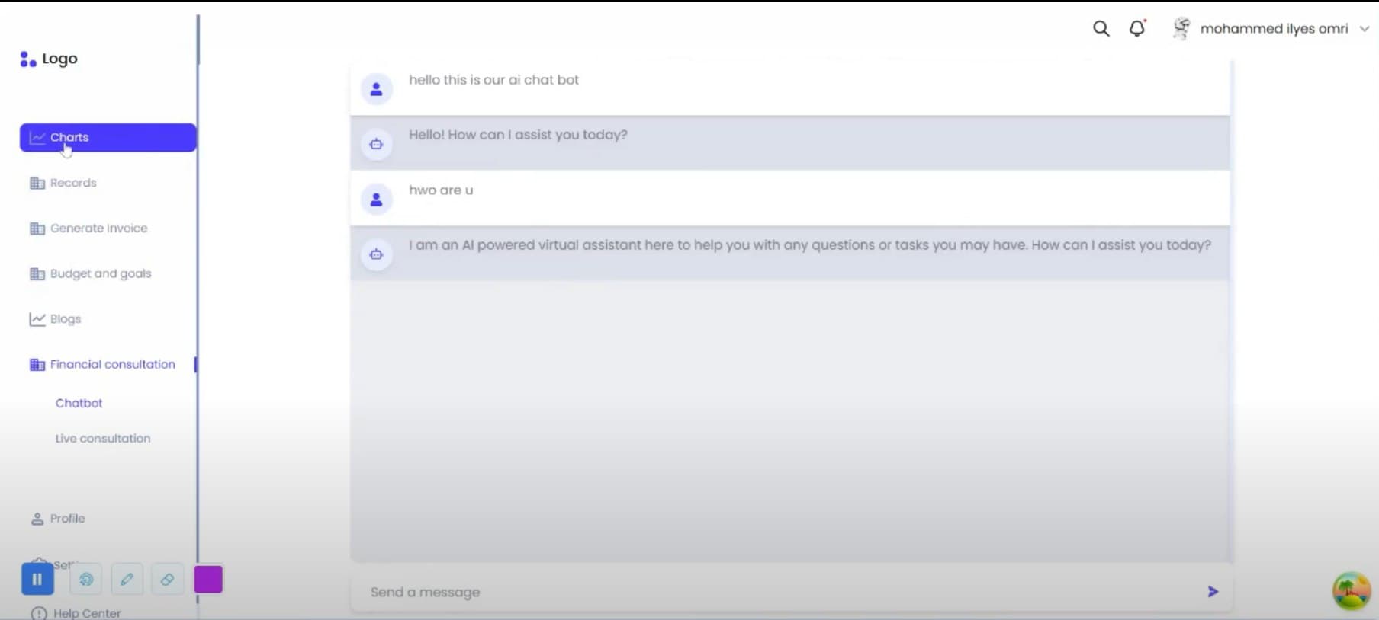
Task: Click the purple color swatch
Action: click(208, 580)
